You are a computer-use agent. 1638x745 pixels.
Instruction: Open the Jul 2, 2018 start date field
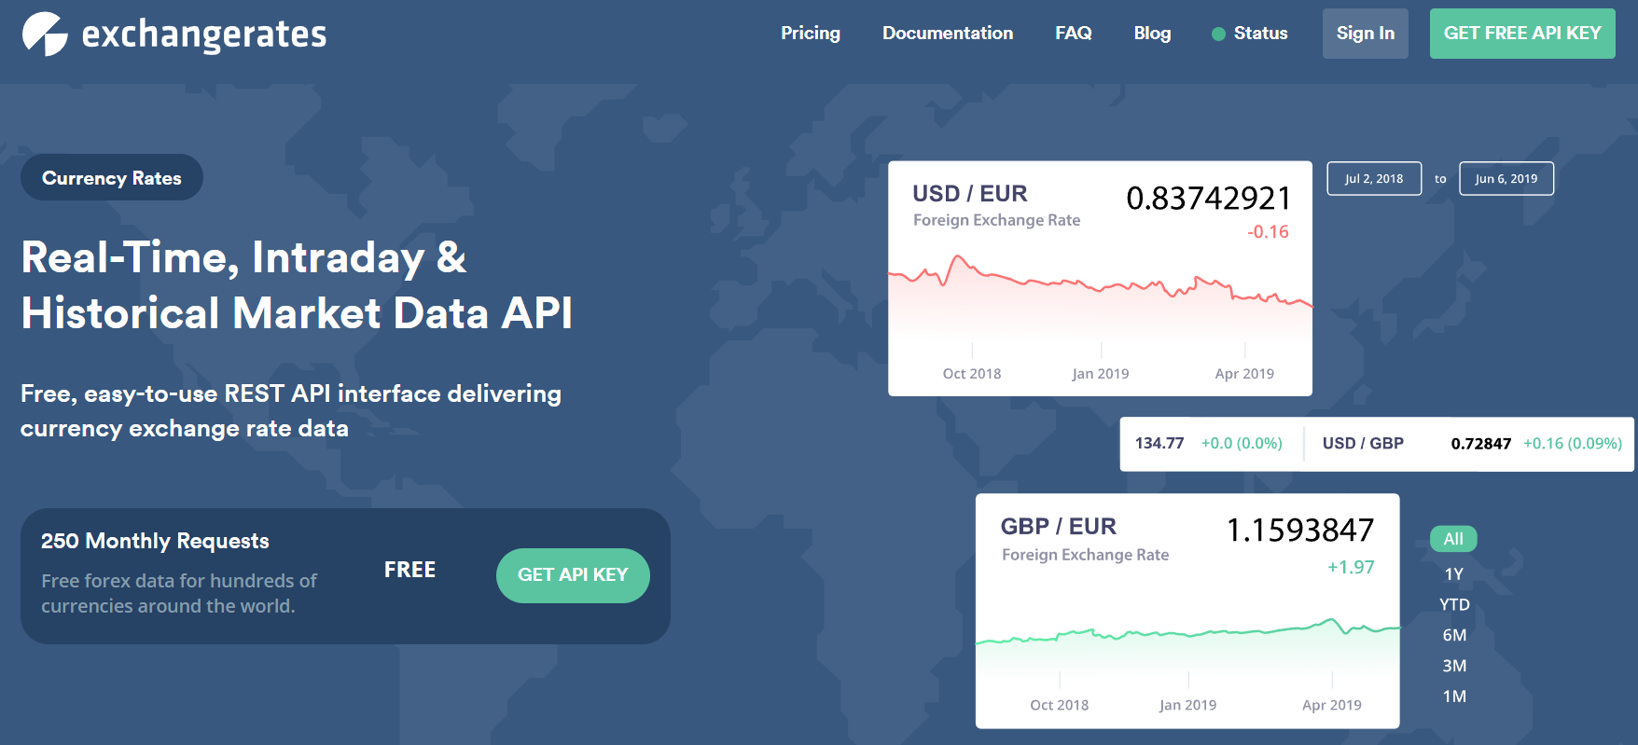click(x=1374, y=178)
